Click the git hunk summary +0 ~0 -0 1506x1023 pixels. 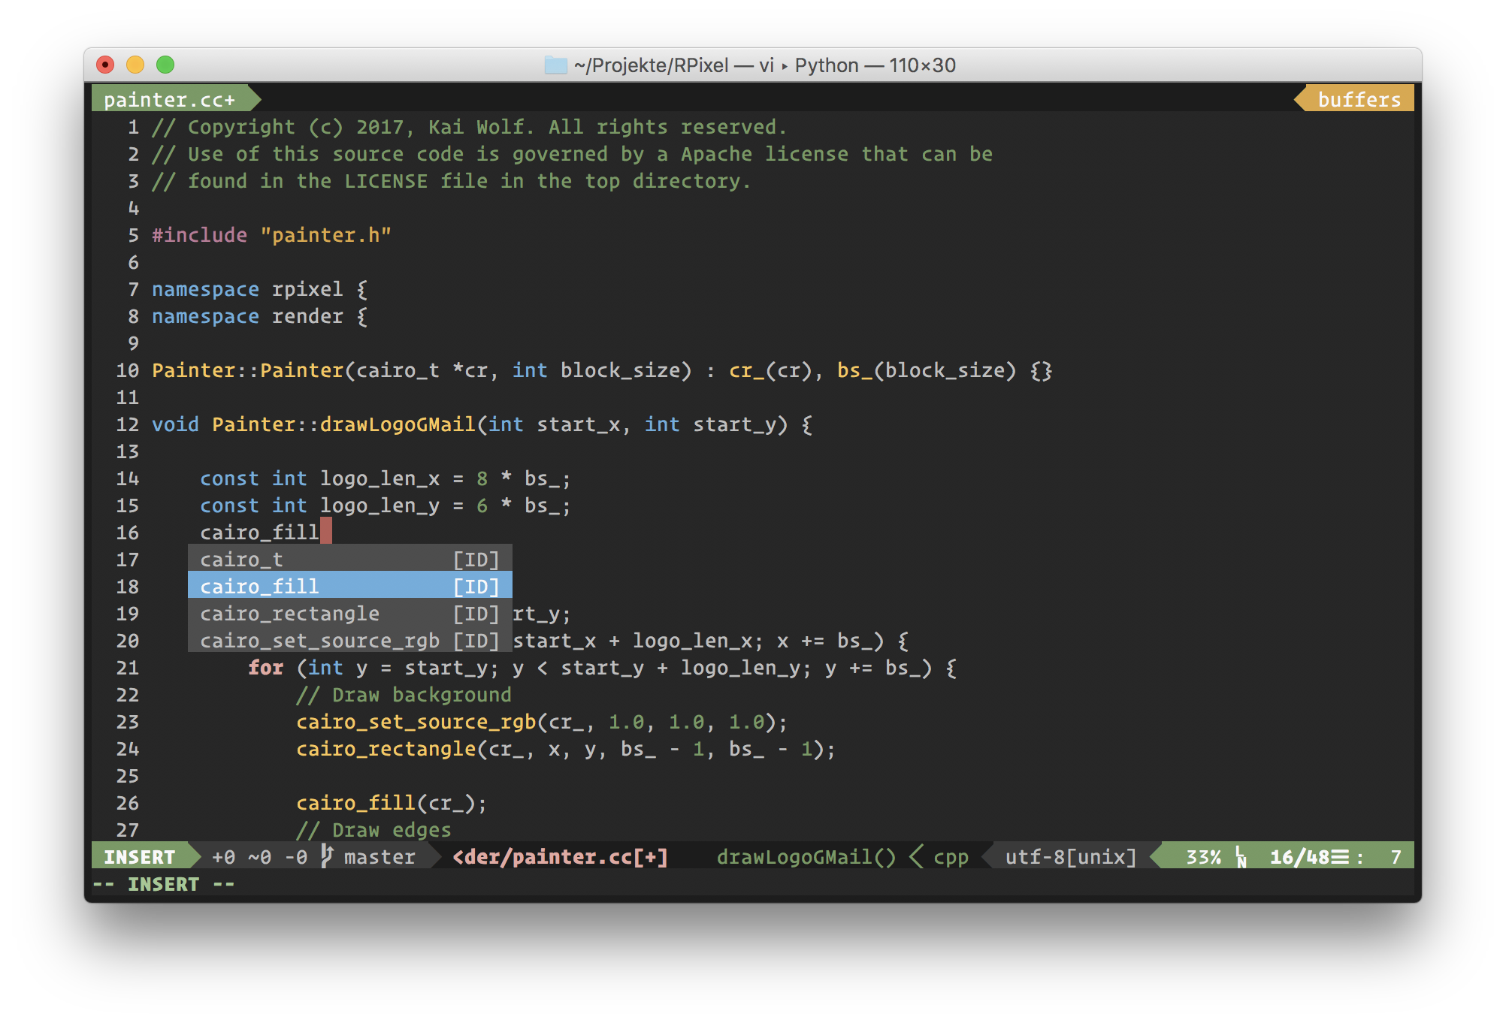(259, 857)
